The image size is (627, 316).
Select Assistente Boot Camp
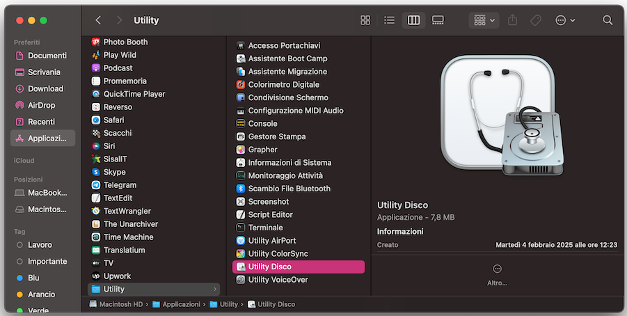coord(299,58)
